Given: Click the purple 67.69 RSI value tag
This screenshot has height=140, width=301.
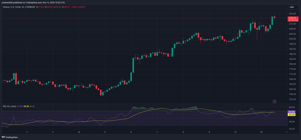Looking at the screenshot, I should (x=292, y=112).
